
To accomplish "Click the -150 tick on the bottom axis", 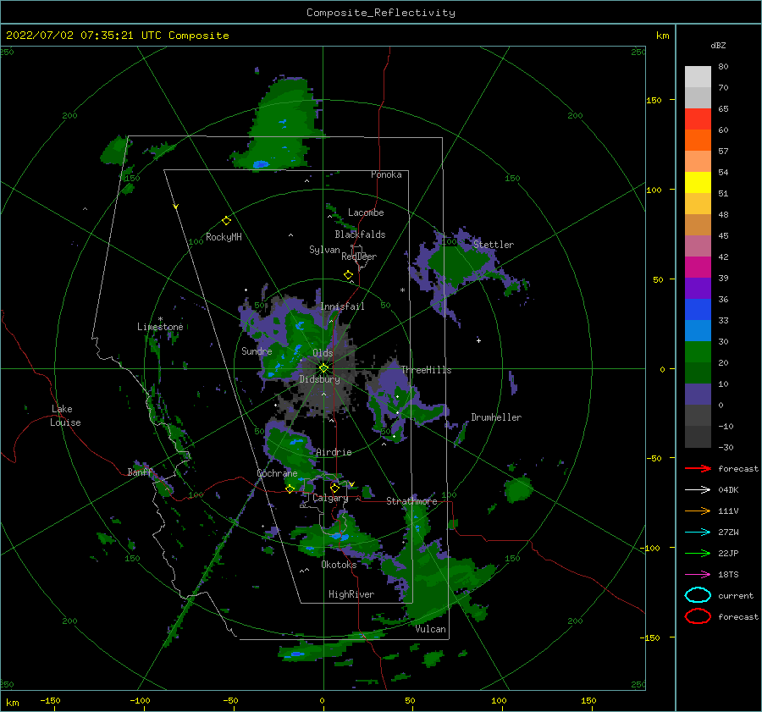I will tap(50, 700).
